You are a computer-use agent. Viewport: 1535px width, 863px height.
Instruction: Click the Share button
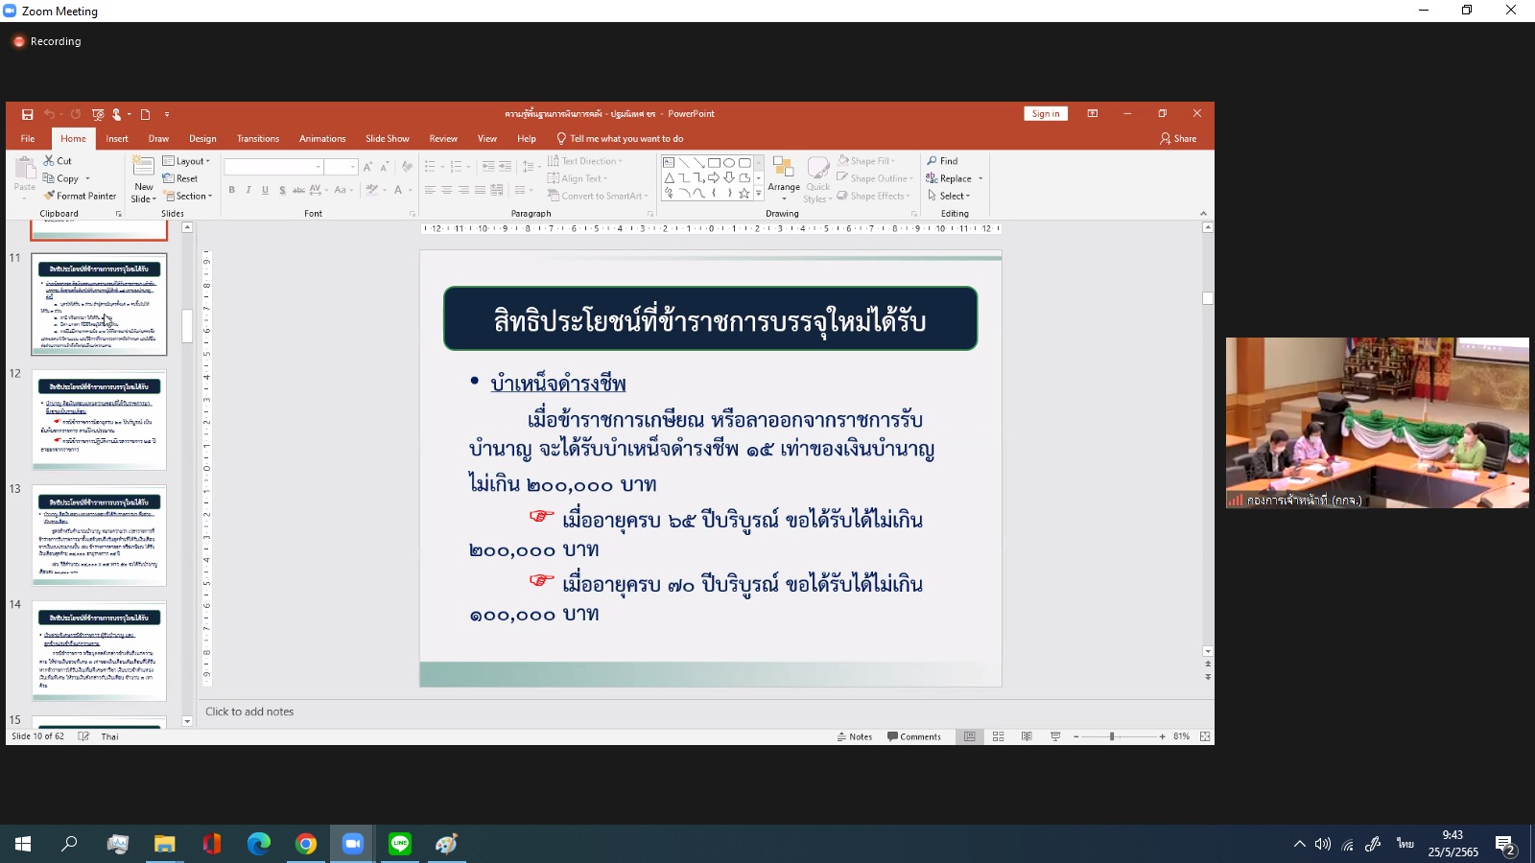tap(1178, 139)
